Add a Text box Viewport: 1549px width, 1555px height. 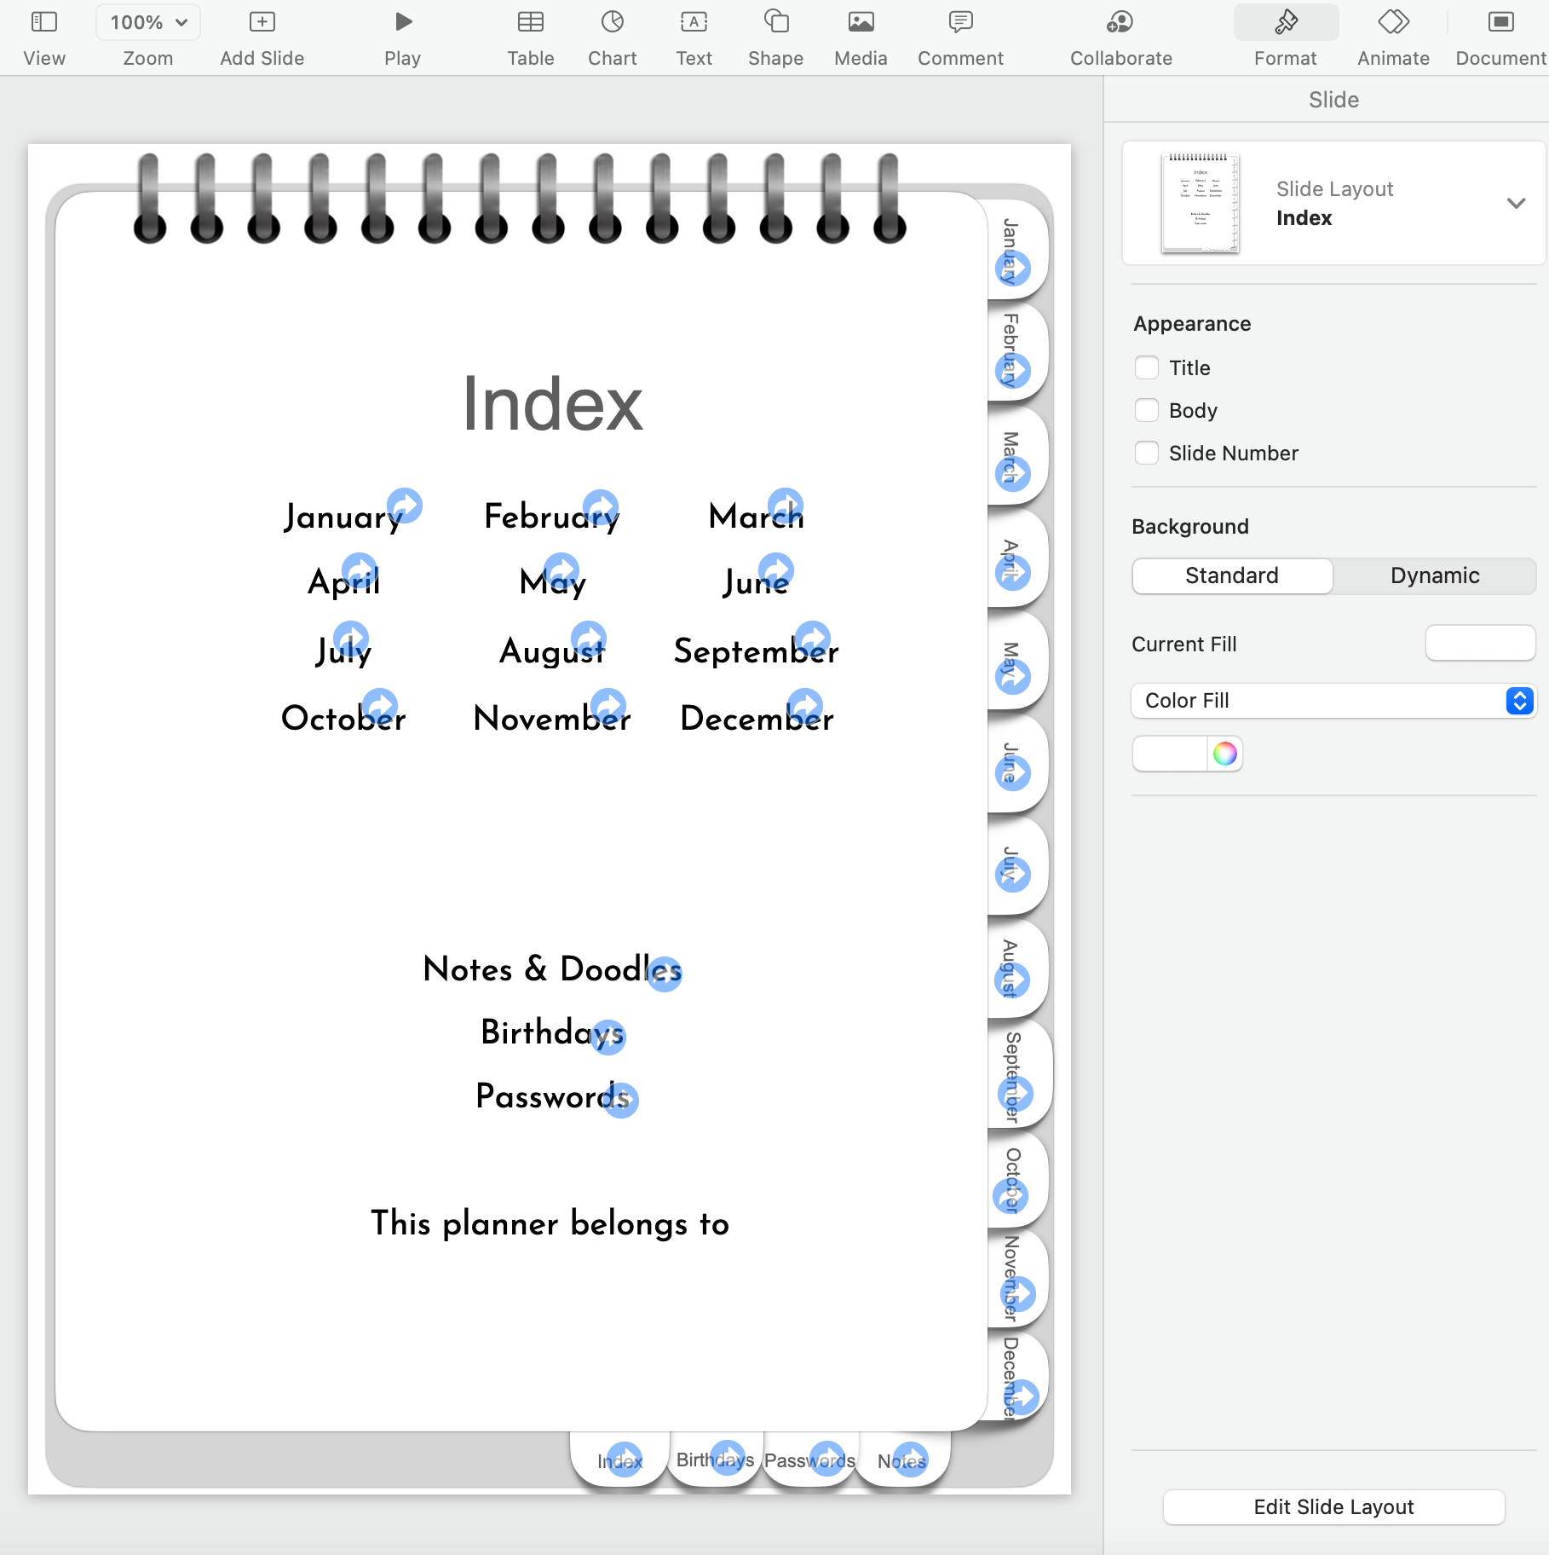694,22
